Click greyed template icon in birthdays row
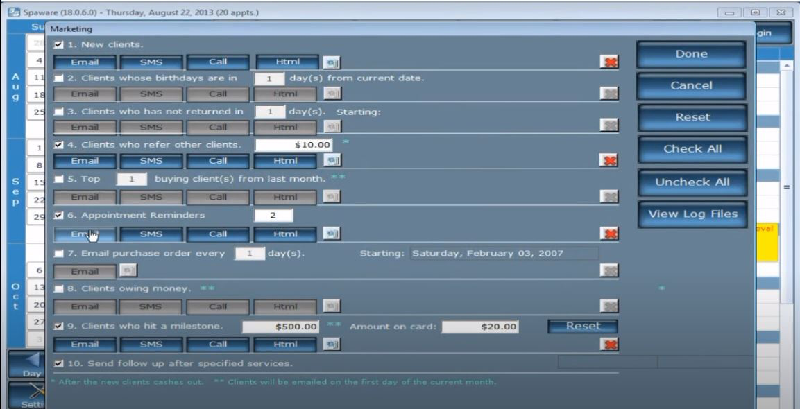 tap(332, 94)
